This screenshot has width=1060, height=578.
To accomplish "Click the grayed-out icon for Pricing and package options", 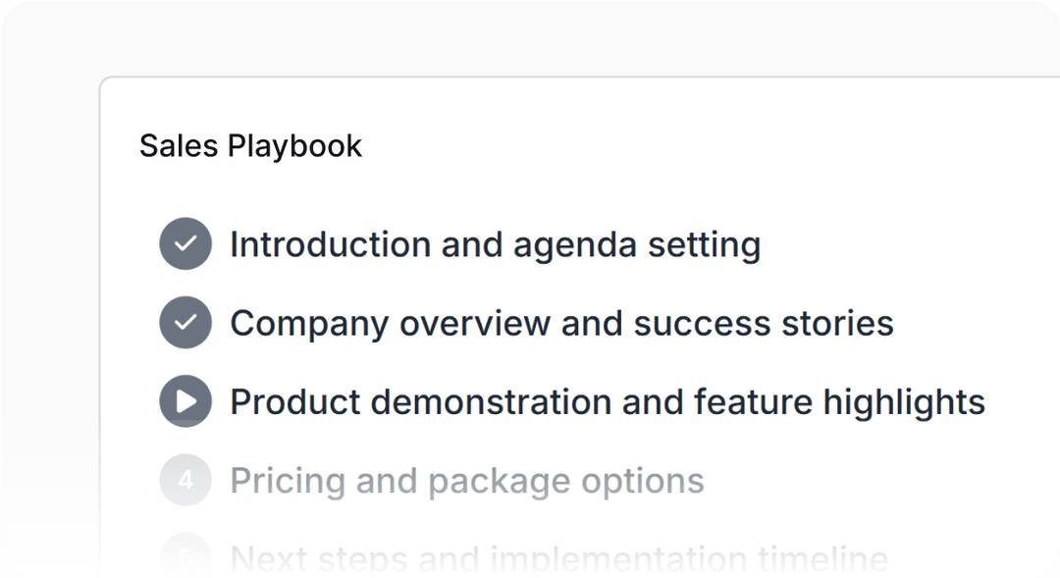I will (x=185, y=480).
